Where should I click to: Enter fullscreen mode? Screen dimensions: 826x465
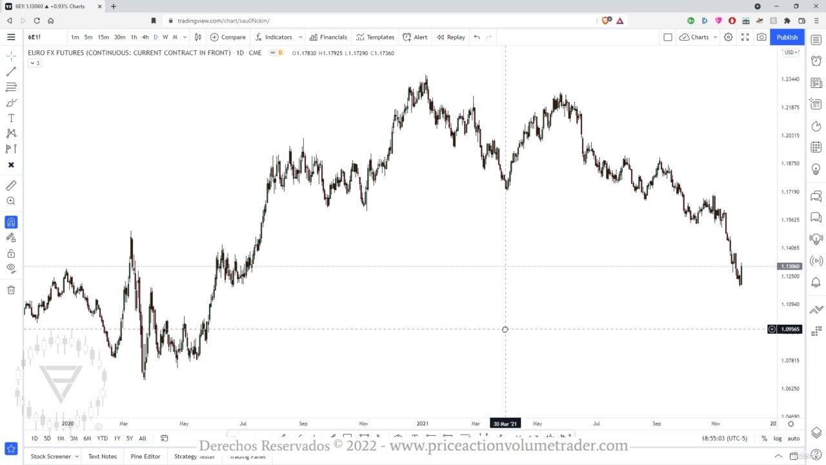(x=745, y=37)
